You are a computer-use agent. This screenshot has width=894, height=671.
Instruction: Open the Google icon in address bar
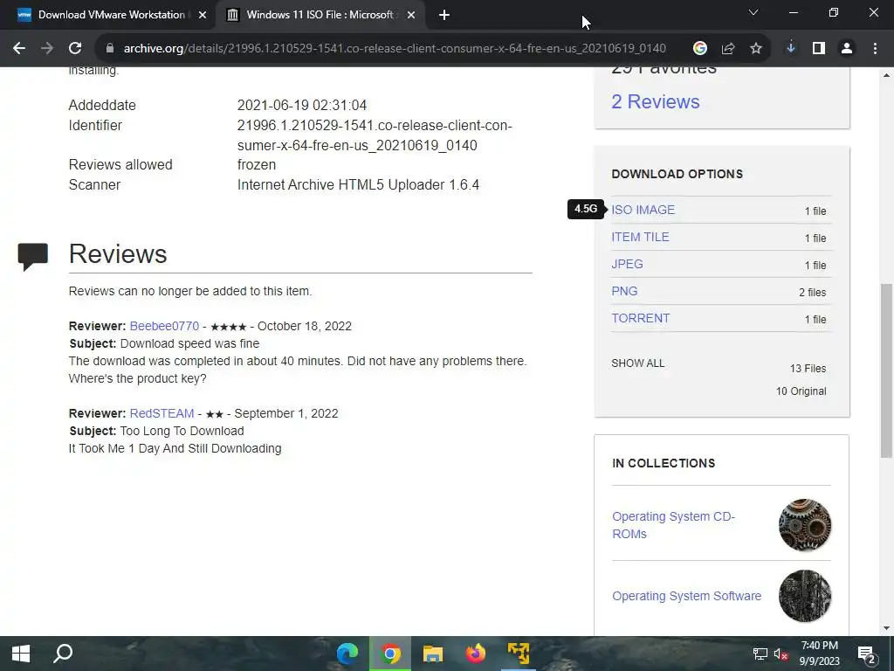(x=700, y=49)
